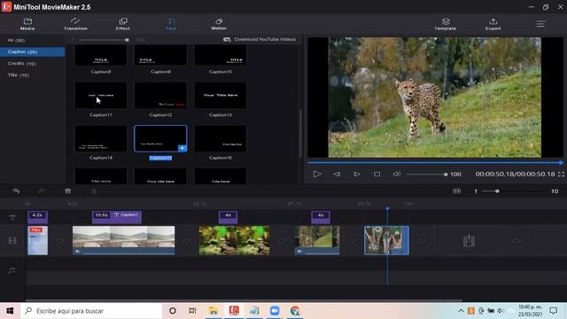Open Zoom from the taskbar
This screenshot has width=567, height=319.
(275, 311)
